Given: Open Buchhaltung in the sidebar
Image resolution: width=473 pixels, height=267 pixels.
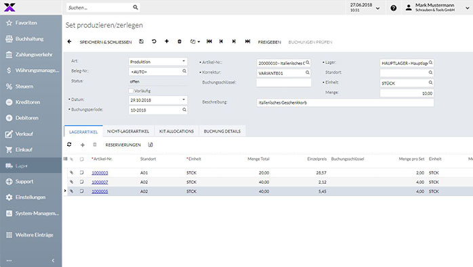Looking at the screenshot, I should [x=30, y=39].
